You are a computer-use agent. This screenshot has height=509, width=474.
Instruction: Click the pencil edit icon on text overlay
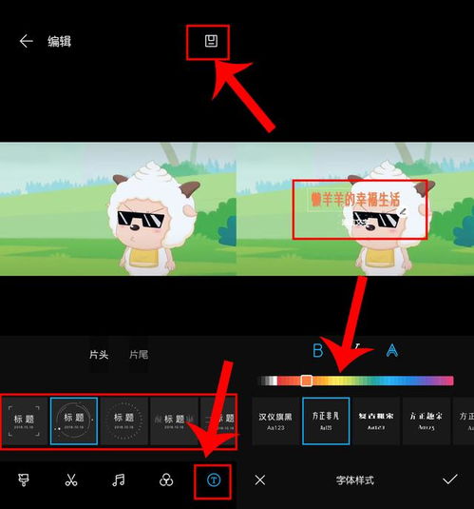(x=403, y=212)
